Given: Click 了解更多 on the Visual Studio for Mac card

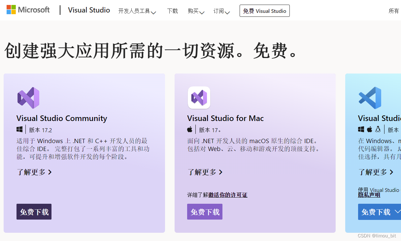Looking at the screenshot, I should pos(205,172).
